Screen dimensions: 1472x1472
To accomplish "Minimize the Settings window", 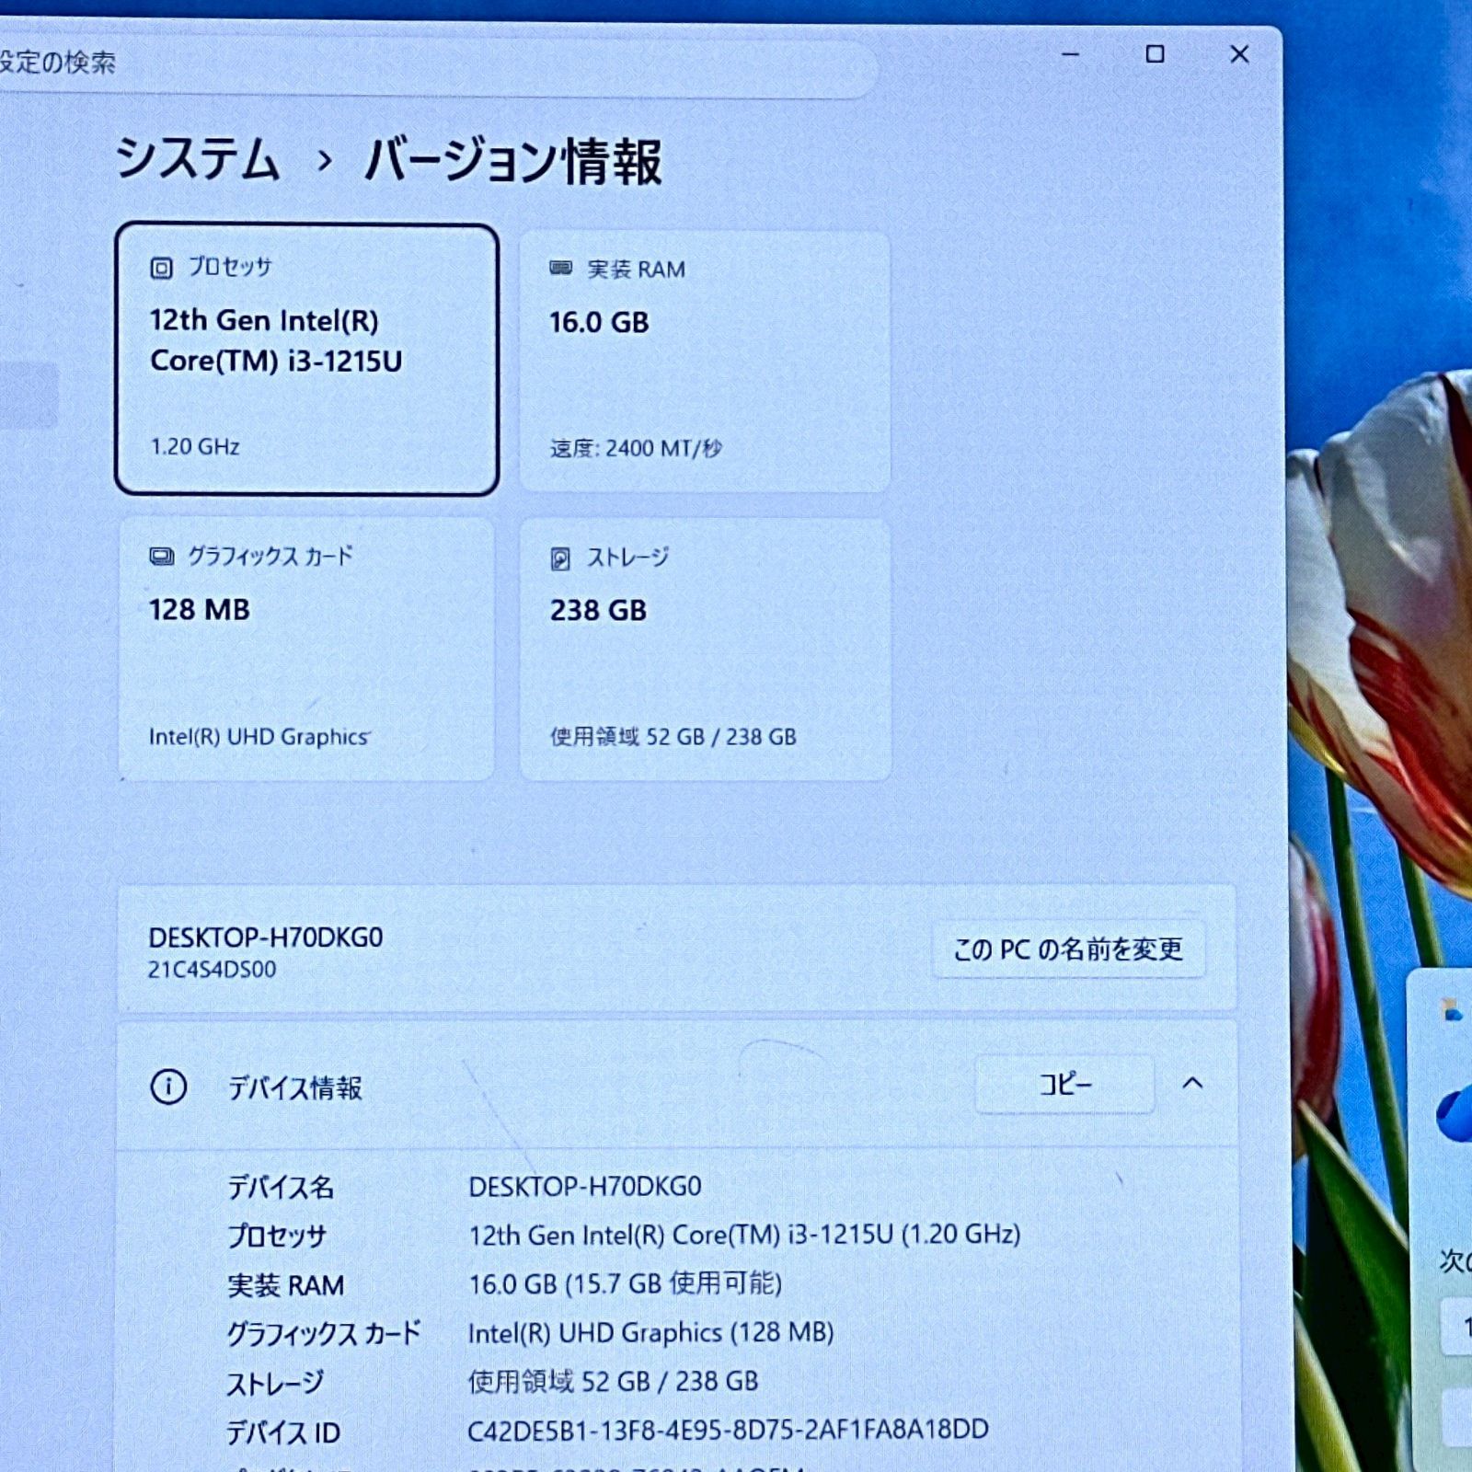I will (1070, 54).
